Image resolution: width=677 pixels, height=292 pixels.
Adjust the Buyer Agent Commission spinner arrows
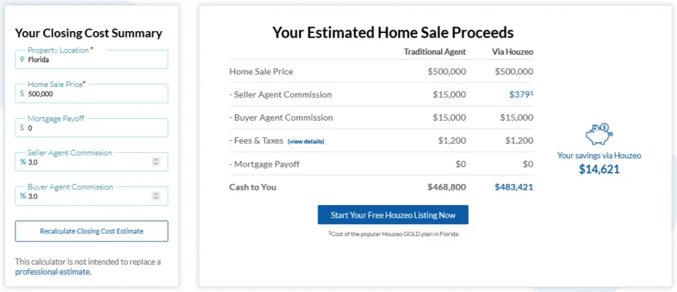(155, 196)
